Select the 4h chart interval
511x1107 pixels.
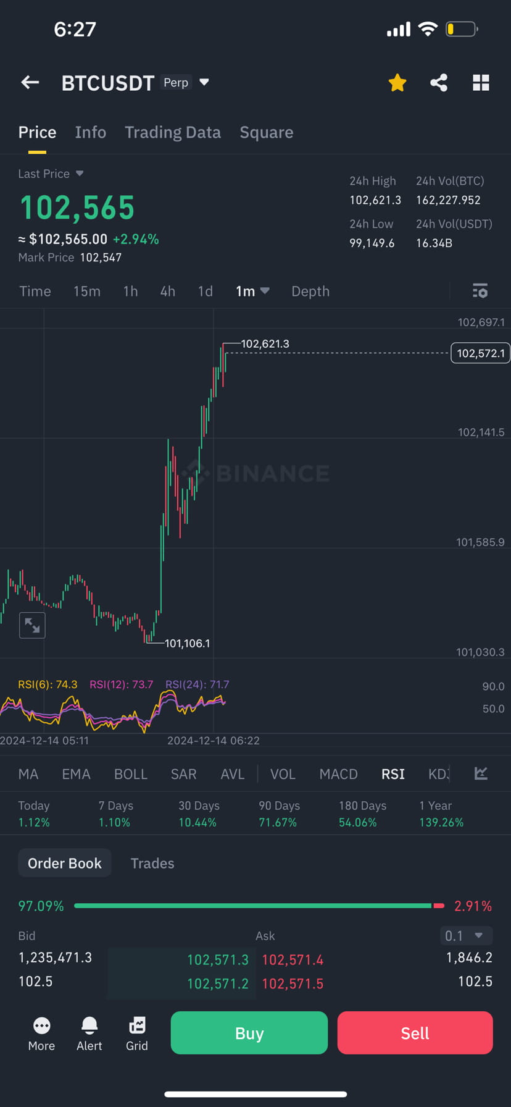point(168,291)
